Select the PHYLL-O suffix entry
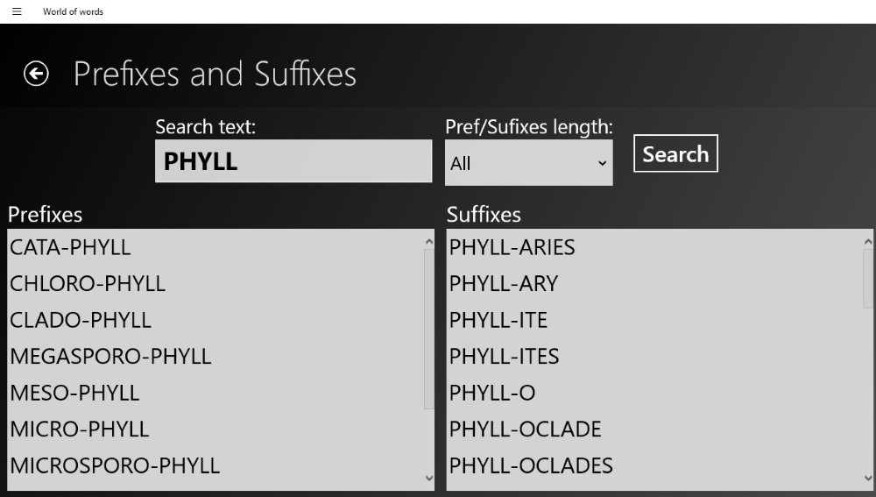876x497 pixels. [x=654, y=393]
